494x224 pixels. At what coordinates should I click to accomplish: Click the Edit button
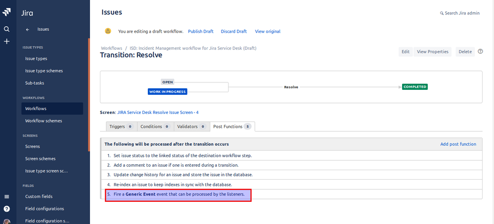405,52
